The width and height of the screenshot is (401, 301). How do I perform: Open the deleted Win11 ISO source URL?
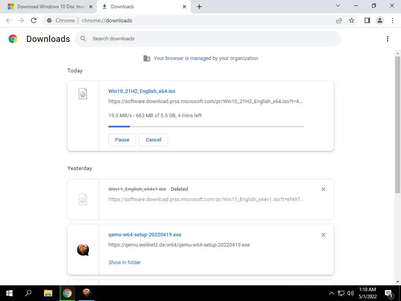(x=206, y=199)
